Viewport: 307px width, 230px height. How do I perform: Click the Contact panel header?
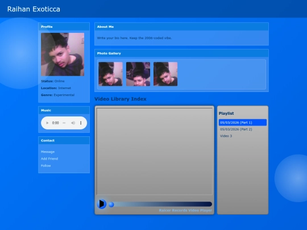tap(64, 141)
